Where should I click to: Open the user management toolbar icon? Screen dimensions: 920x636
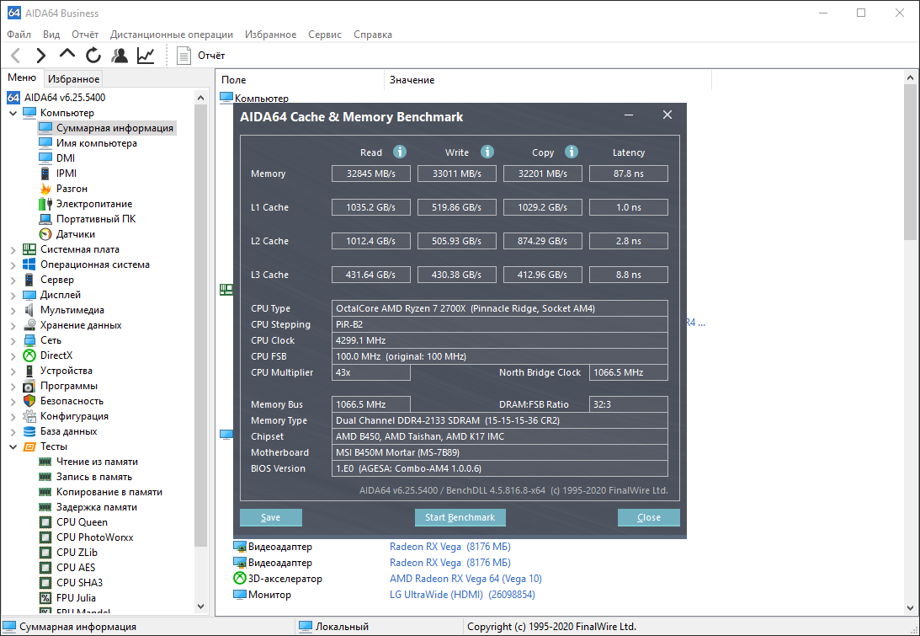coord(120,56)
